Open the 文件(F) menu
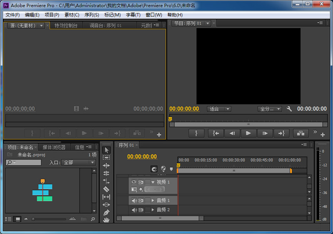Image resolution: width=333 pixels, height=234 pixels. coord(12,15)
